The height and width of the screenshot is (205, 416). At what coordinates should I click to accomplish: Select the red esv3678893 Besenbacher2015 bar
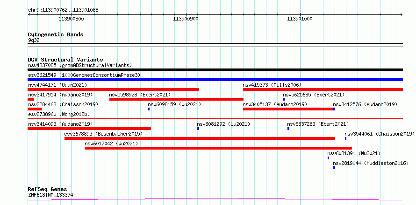click(x=200, y=138)
